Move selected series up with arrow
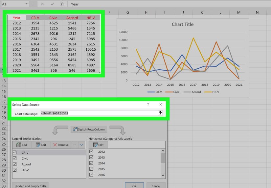271x188 pixels. pos(75,145)
